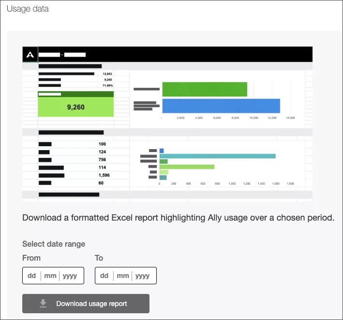The height and width of the screenshot is (320, 343).
Task: Click the Ally logo in report preview
Action: [x=30, y=55]
